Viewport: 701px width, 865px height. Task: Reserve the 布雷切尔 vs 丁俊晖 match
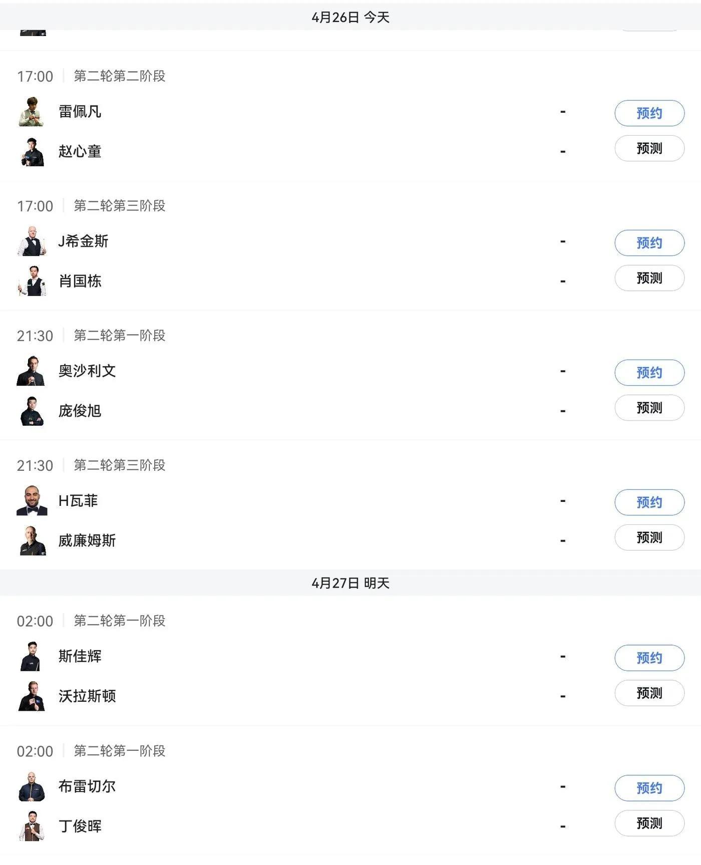[x=649, y=788]
